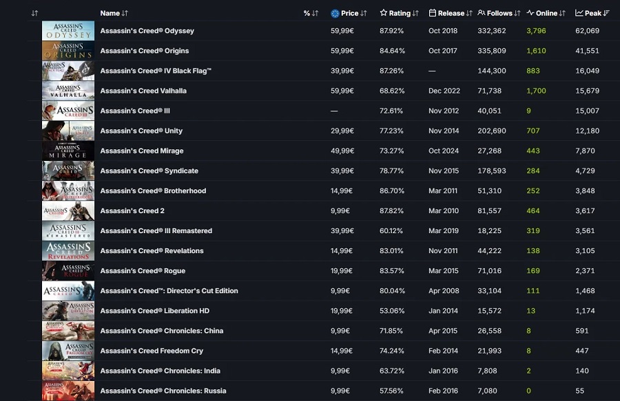This screenshot has height=401, width=620.
Task: Click the calendar icon in Release header
Action: point(432,13)
